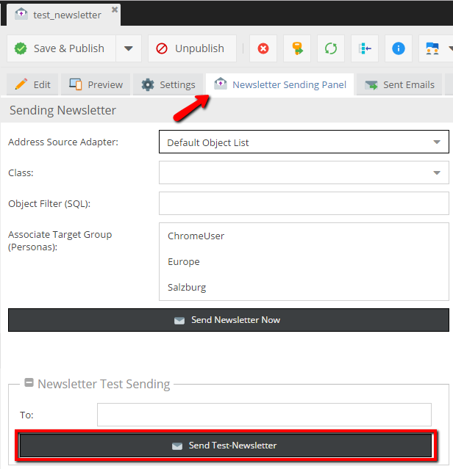Select the Europe target group

pyautogui.click(x=184, y=262)
